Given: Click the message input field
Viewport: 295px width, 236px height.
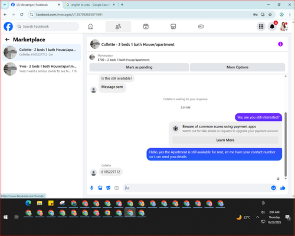Looking at the screenshot, I should [196, 188].
